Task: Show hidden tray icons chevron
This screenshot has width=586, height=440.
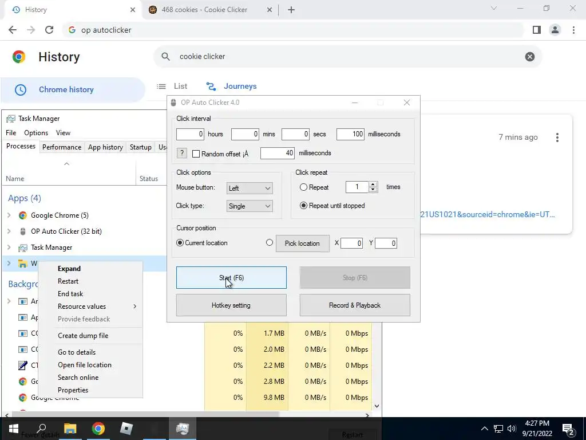Action: (484, 429)
